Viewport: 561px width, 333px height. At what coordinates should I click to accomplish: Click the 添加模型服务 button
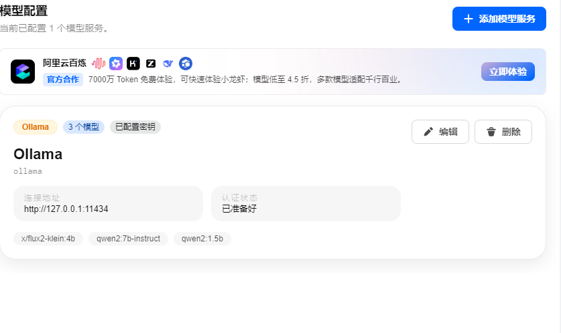coord(499,19)
